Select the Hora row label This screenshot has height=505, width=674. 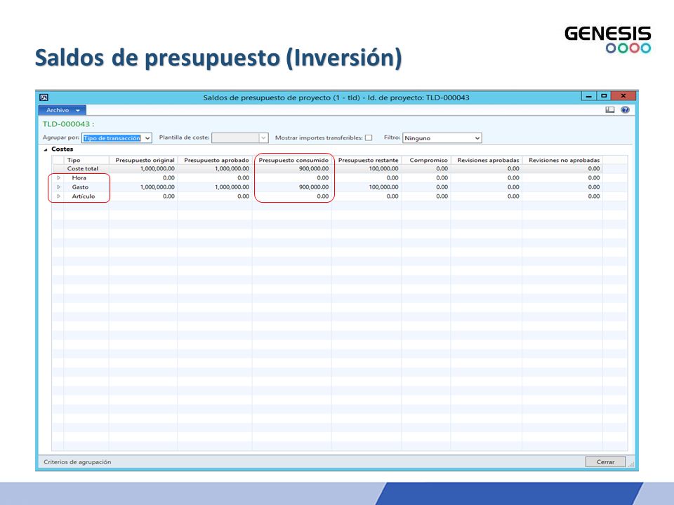79,177
